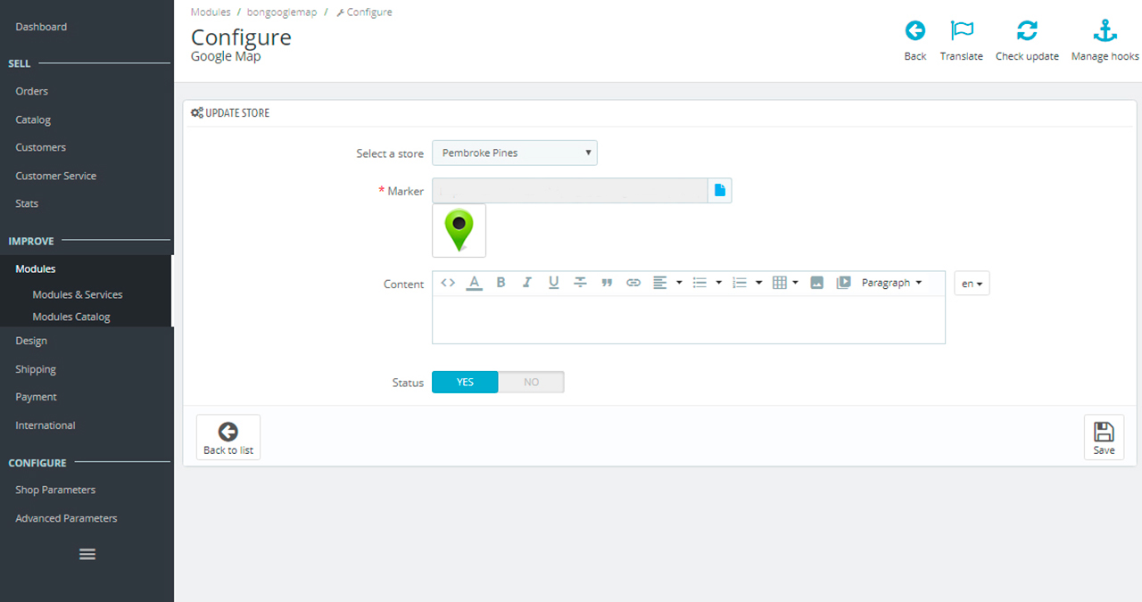Click the Update Store gears icon
Viewport: 1142px width, 602px height.
point(197,113)
